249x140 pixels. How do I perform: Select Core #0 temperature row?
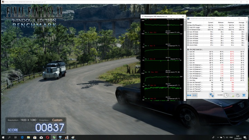[x=216, y=52]
